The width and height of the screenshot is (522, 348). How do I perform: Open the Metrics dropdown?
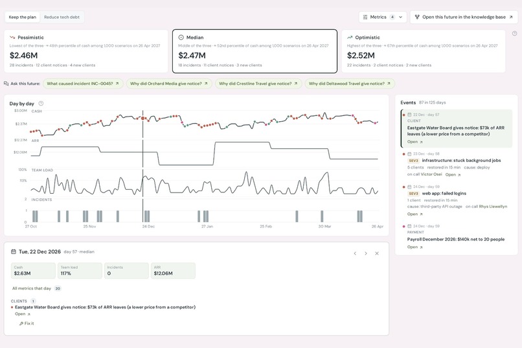point(383,17)
